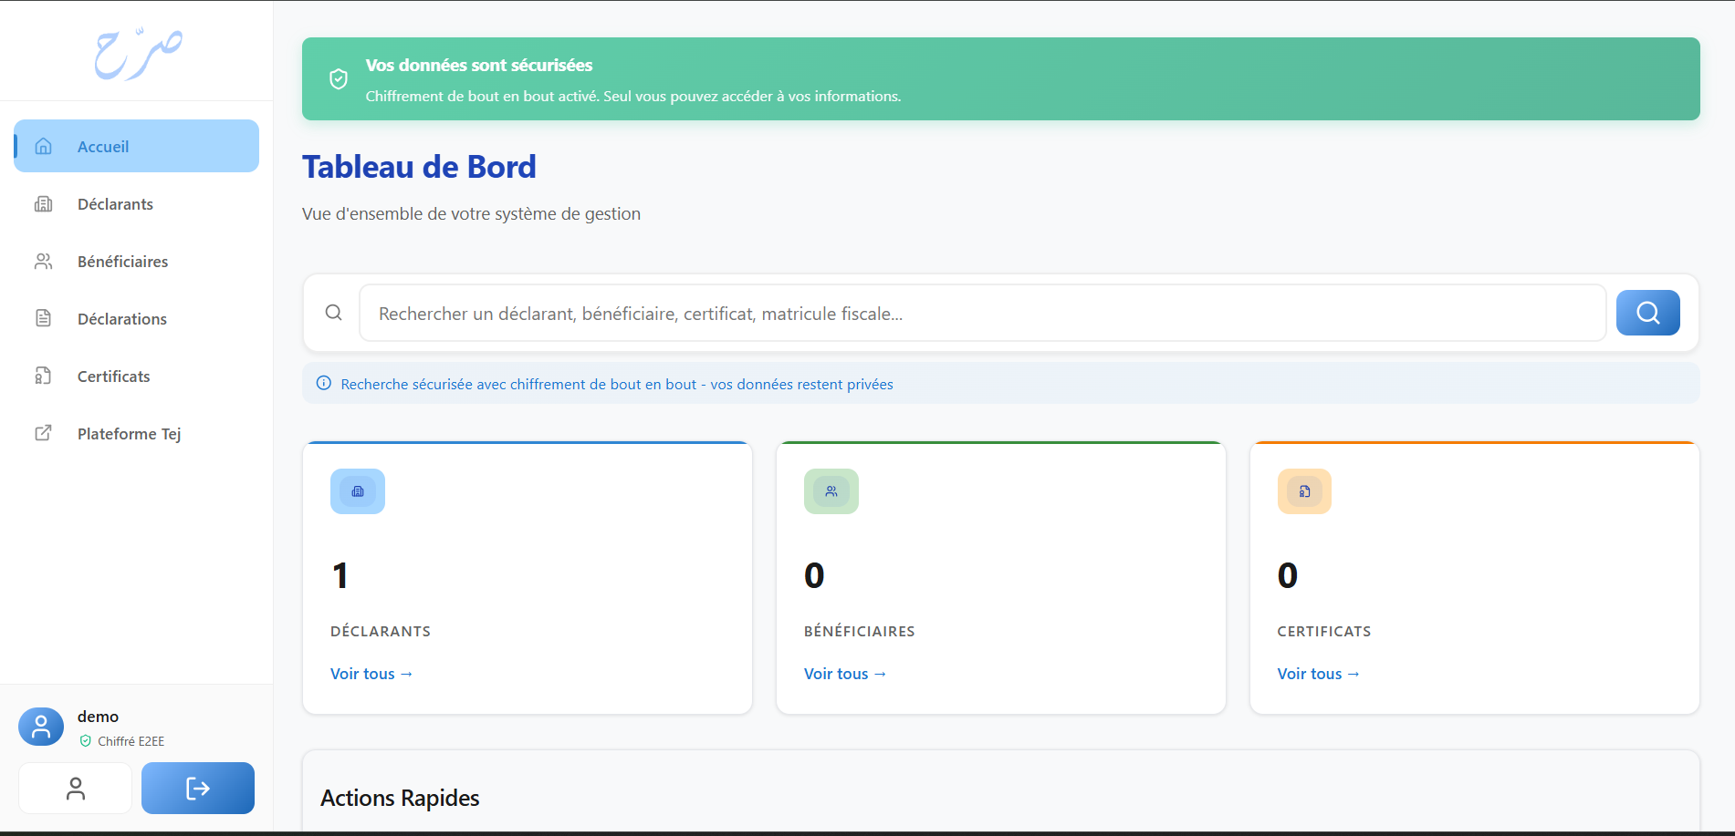Click the home icon next to Accueil
Image resolution: width=1735 pixels, height=836 pixels.
43,146
